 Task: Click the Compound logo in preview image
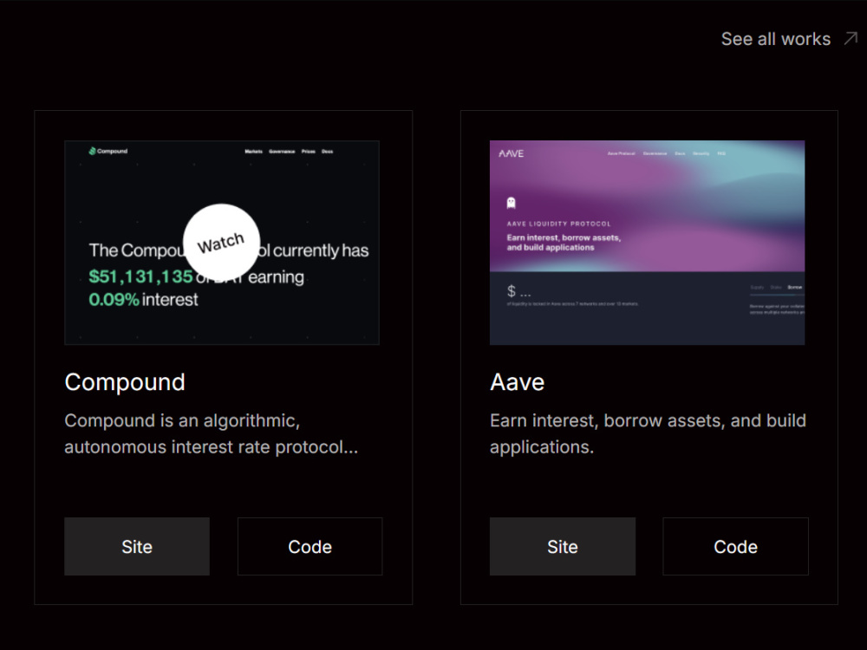(108, 151)
